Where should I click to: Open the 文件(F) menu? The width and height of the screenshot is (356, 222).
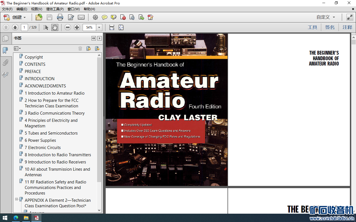click(7, 9)
